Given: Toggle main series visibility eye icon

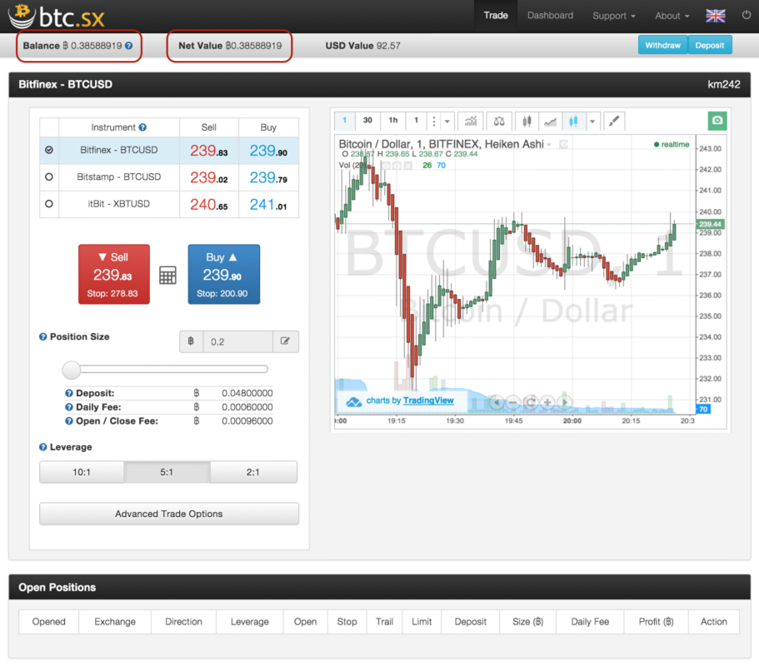Looking at the screenshot, I should [x=563, y=144].
